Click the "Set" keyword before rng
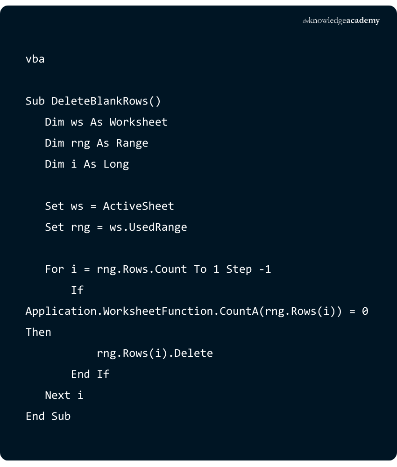The height and width of the screenshot is (467, 397). click(54, 227)
